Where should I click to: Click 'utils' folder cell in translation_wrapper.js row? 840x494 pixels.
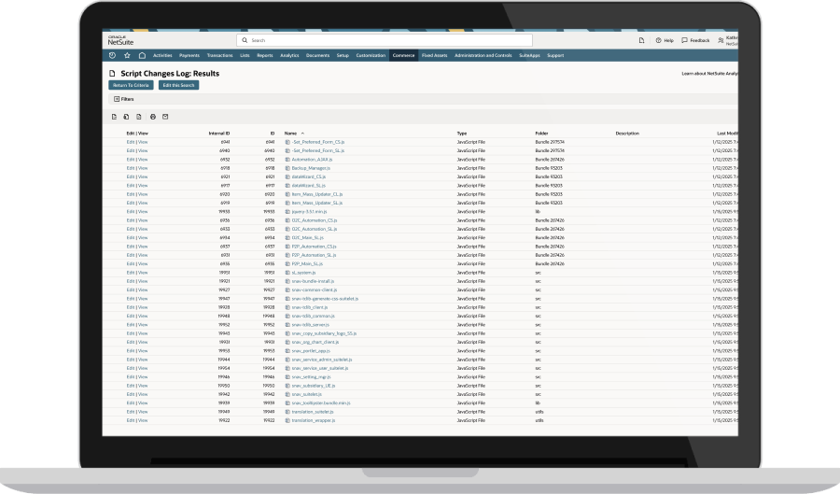pyautogui.click(x=539, y=420)
